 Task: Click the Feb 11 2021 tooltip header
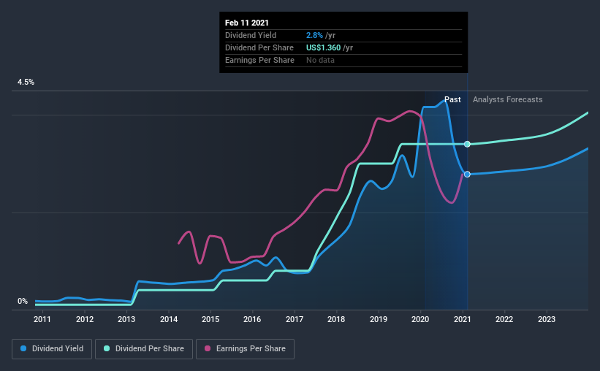(247, 23)
